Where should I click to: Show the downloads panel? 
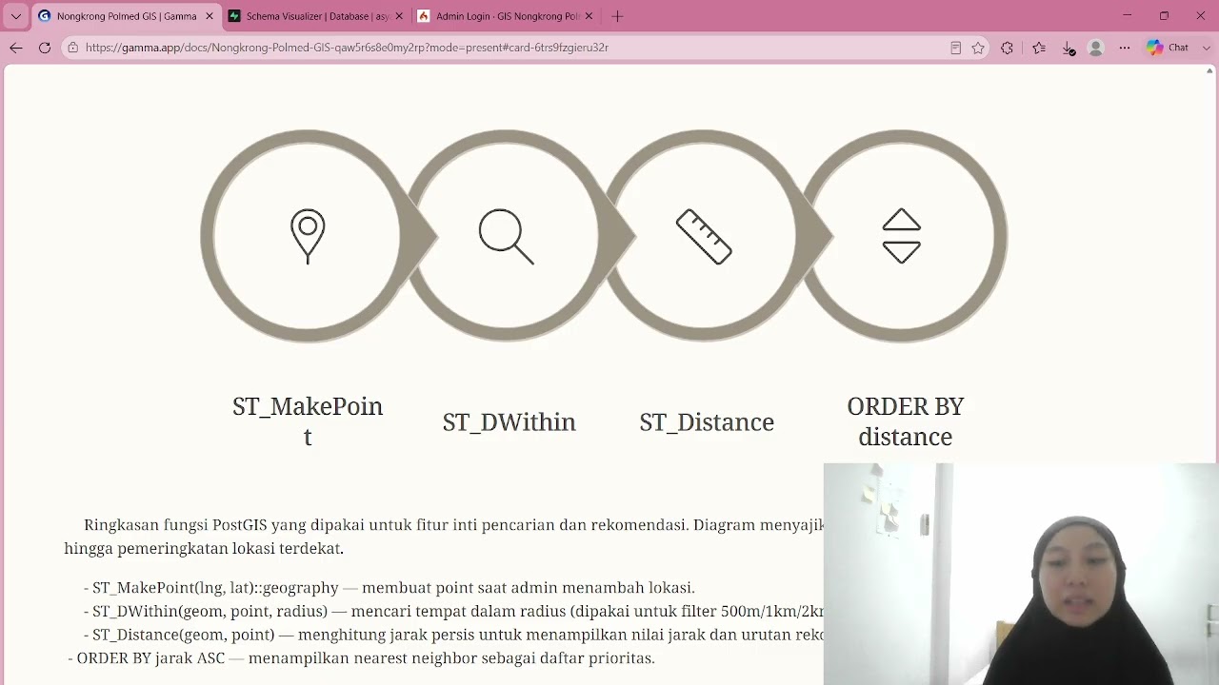(x=1069, y=48)
